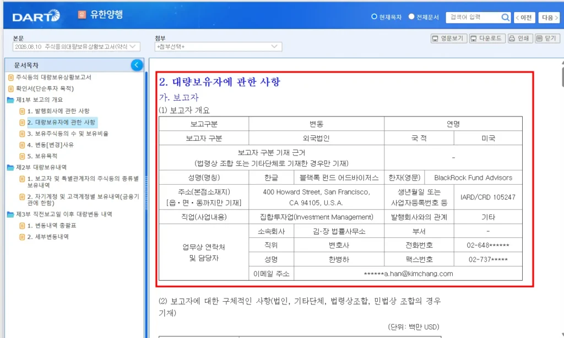Click the 인쇄 print button

click(519, 38)
